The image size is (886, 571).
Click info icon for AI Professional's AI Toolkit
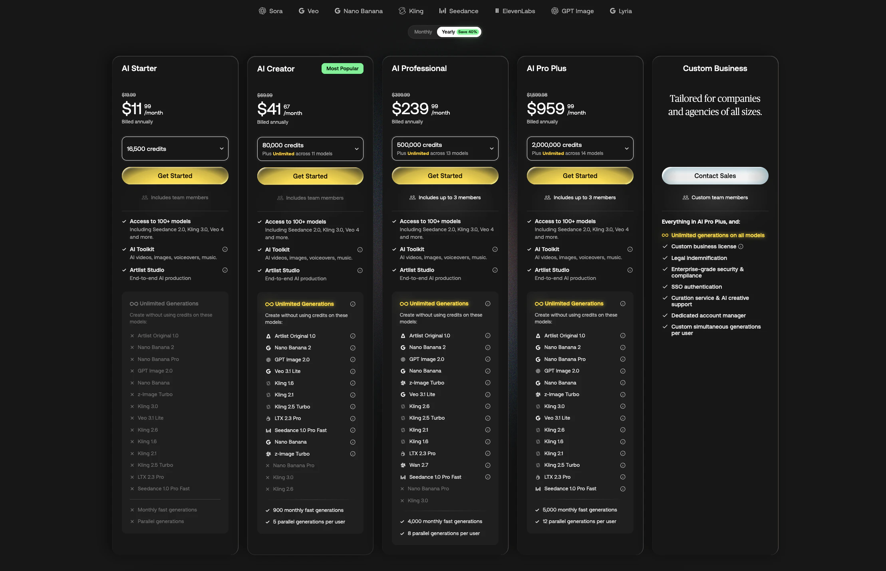pyautogui.click(x=495, y=249)
